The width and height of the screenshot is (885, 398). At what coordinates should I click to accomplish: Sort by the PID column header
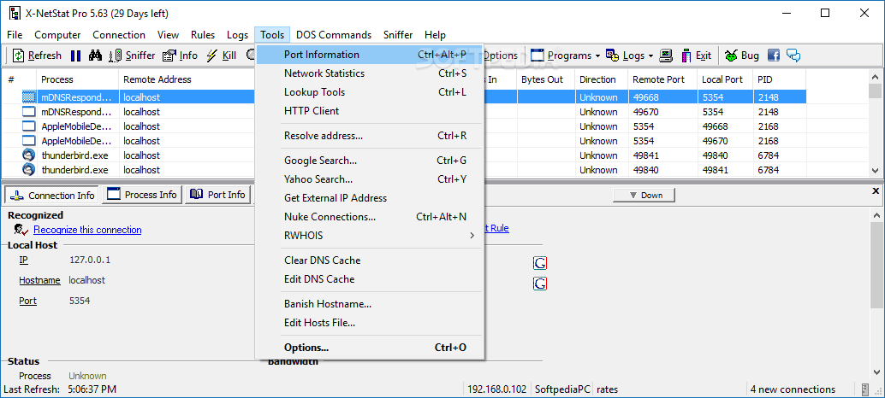[x=780, y=79]
